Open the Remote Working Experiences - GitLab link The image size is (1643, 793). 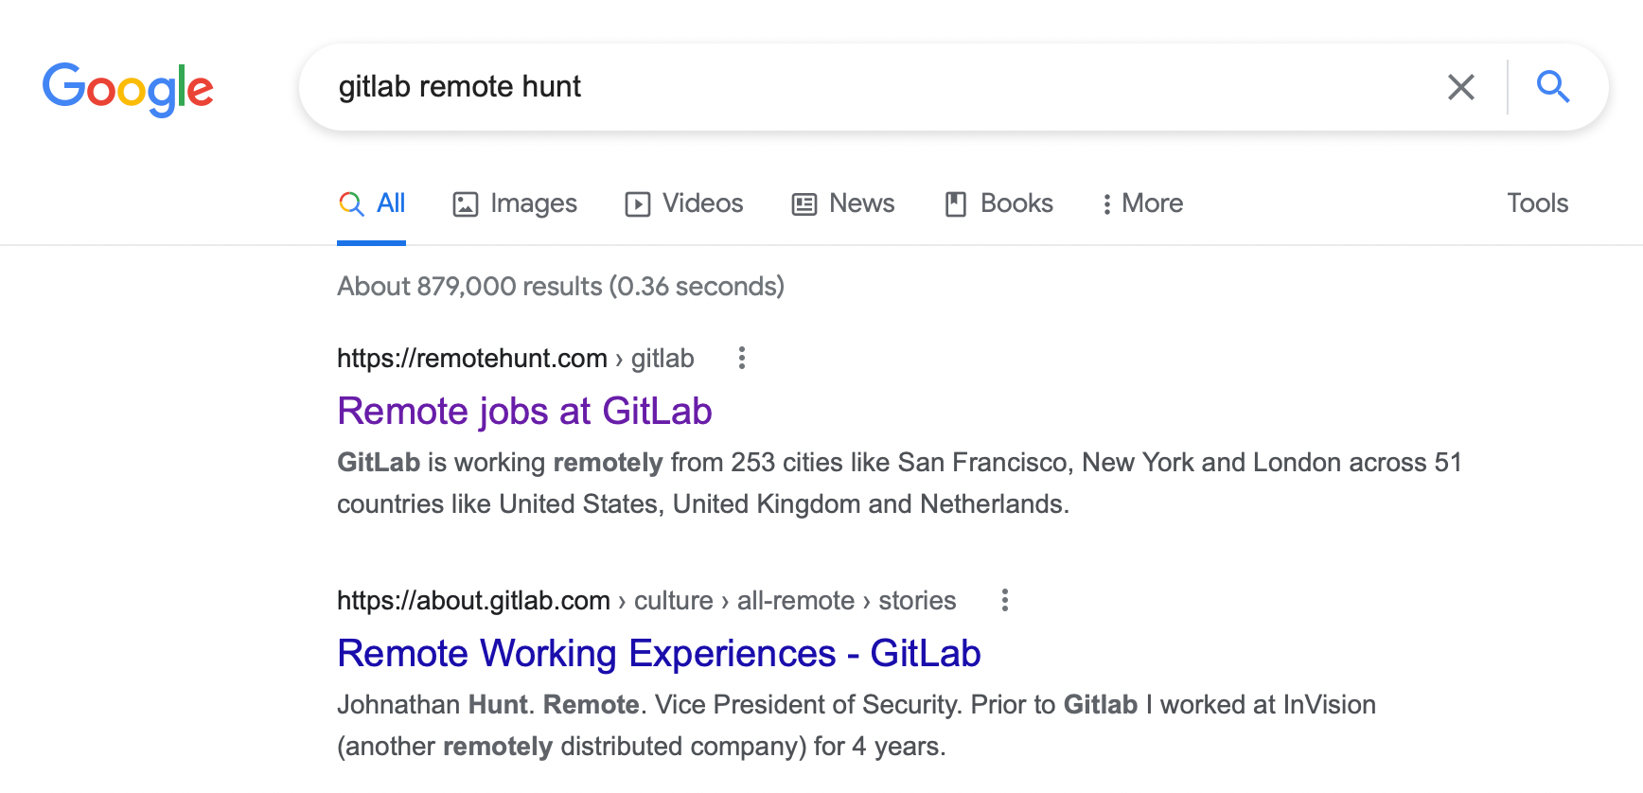point(659,654)
